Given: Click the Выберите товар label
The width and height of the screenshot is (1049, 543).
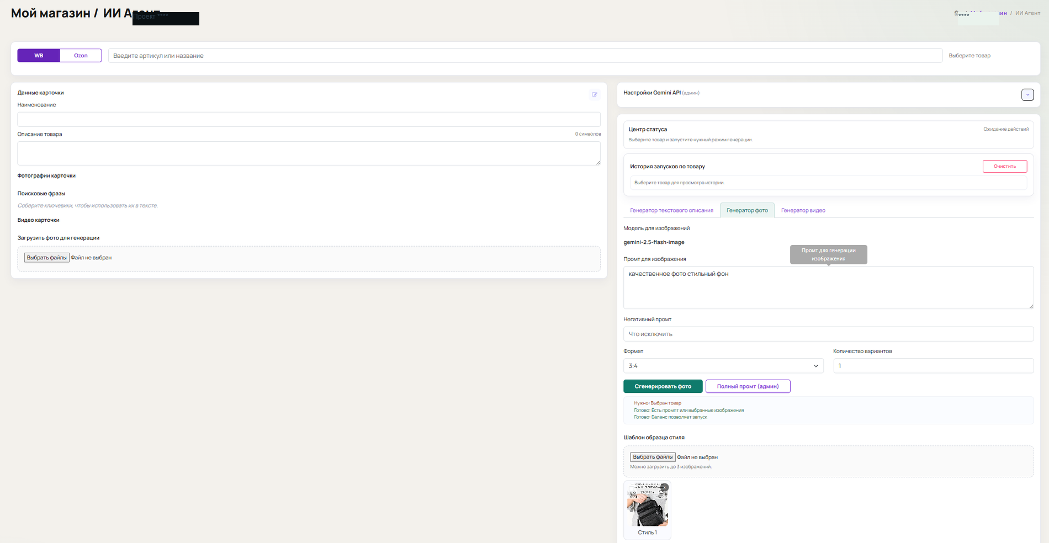Looking at the screenshot, I should (x=969, y=56).
